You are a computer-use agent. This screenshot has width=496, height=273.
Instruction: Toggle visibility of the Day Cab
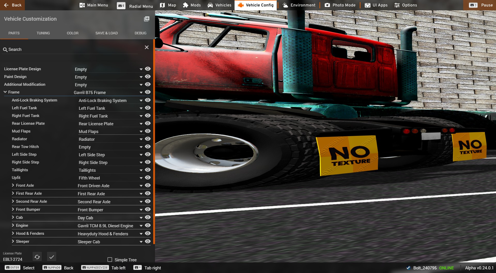[x=148, y=217]
